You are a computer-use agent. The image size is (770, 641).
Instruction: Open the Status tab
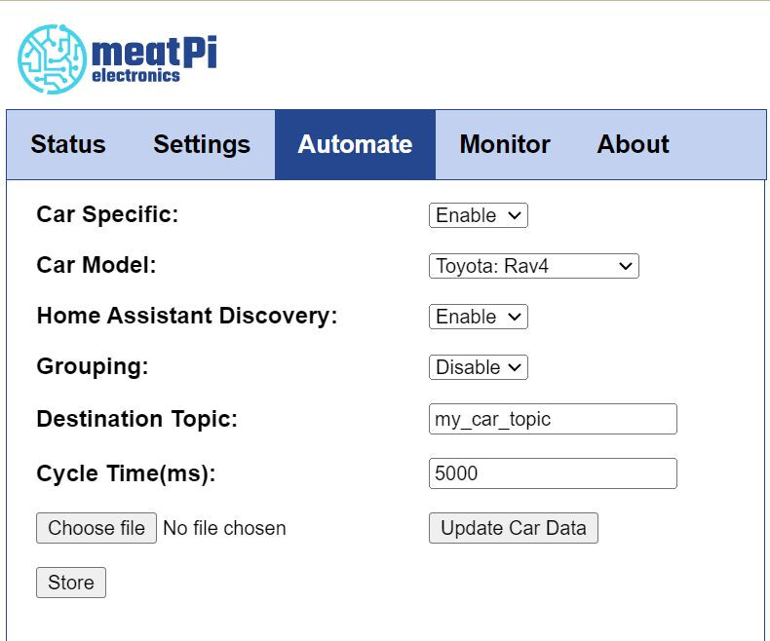(68, 144)
